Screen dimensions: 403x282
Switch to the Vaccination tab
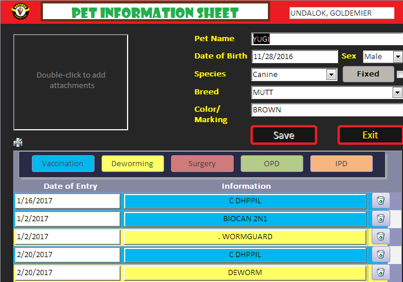pyautogui.click(x=63, y=164)
